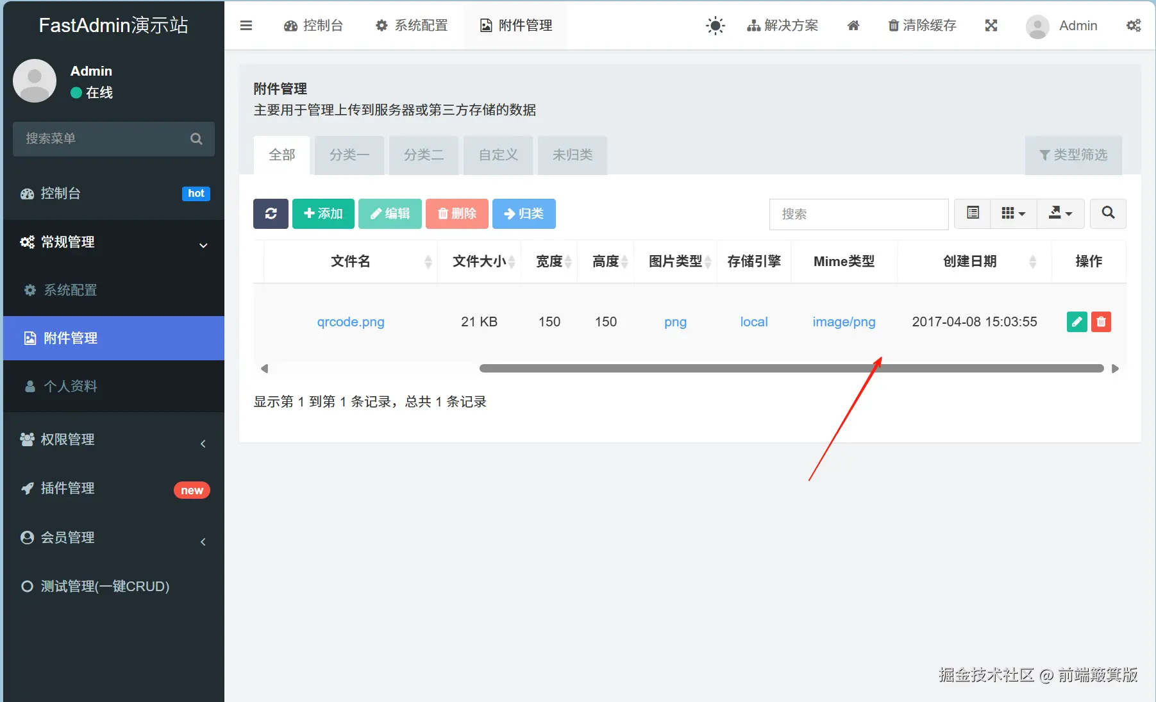1156x702 pixels.
Task: Focus the 搜索菜单 sidebar search field
Action: coord(113,139)
